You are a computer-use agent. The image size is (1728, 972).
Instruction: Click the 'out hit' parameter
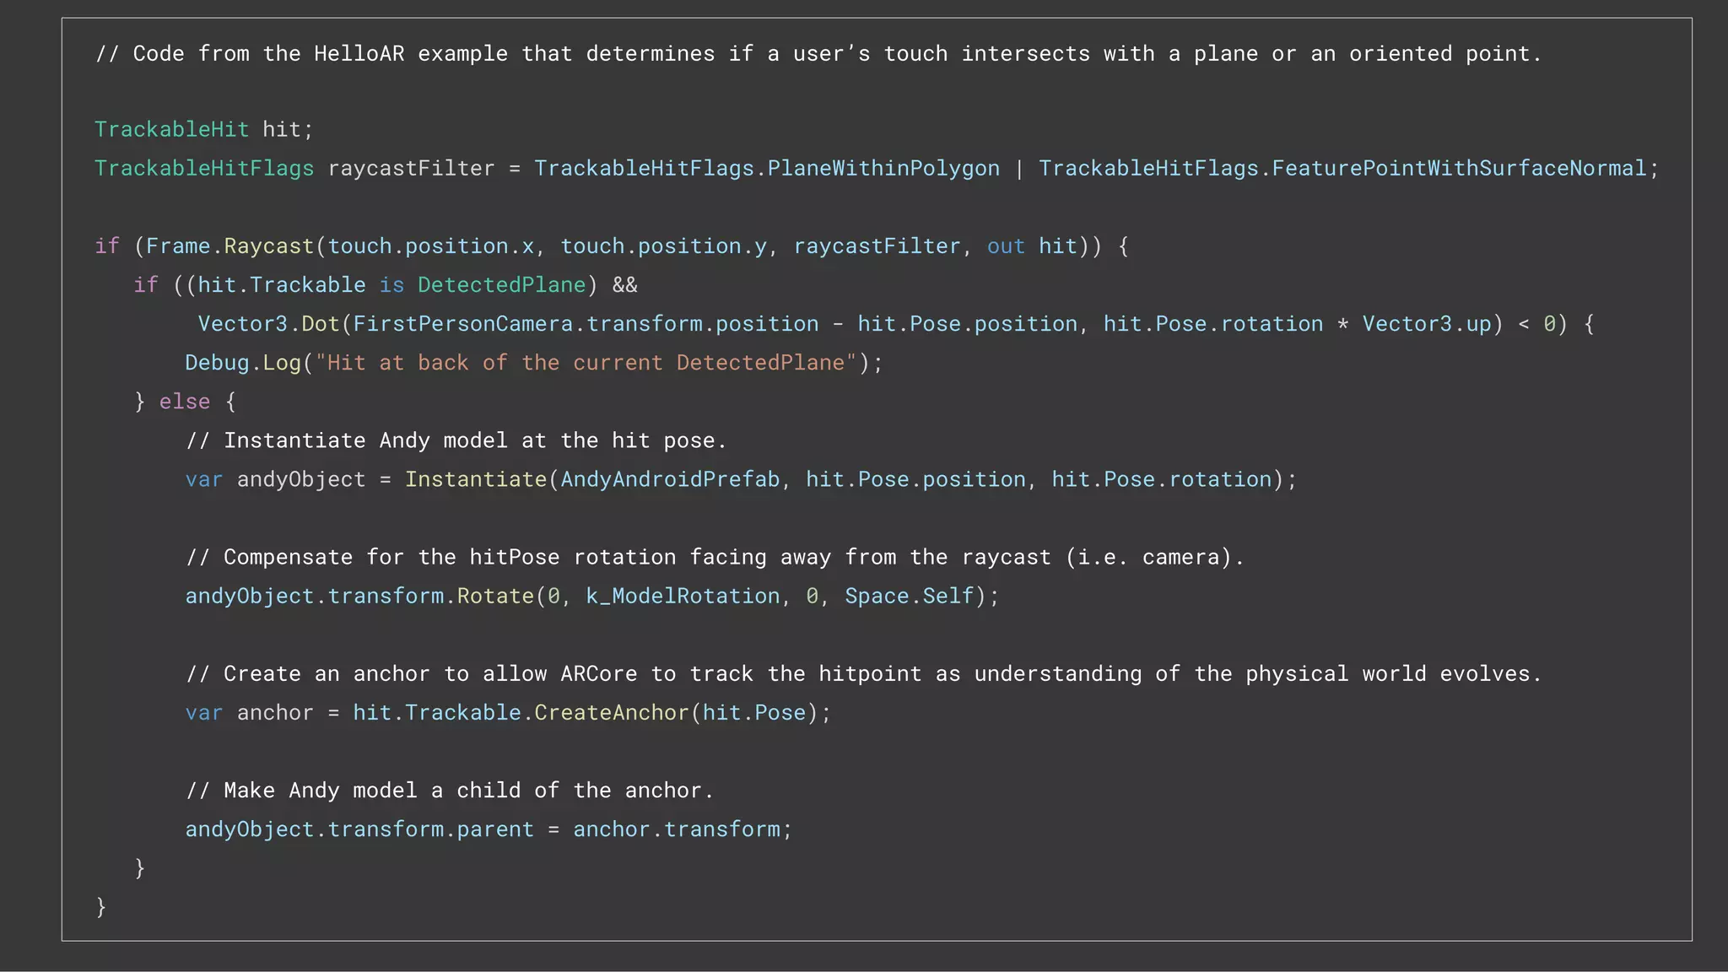1032,246
